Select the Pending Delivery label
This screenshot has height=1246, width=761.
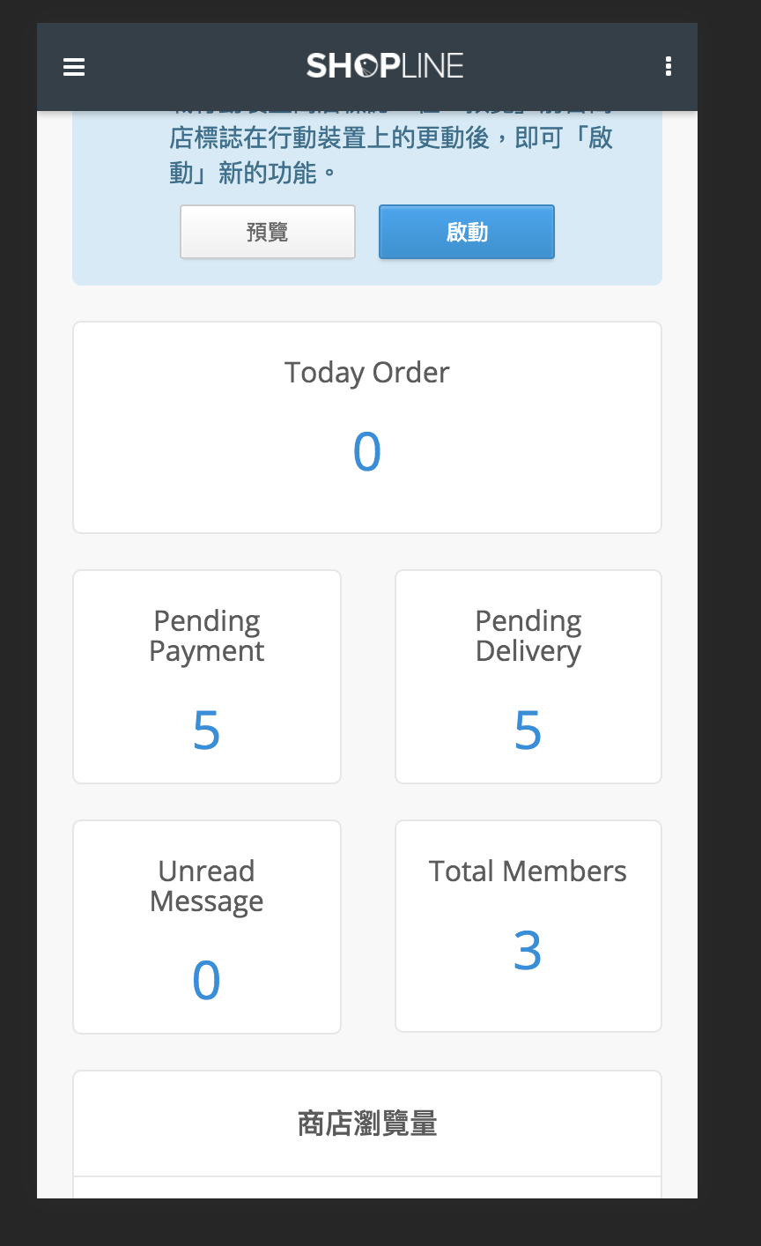coord(528,636)
